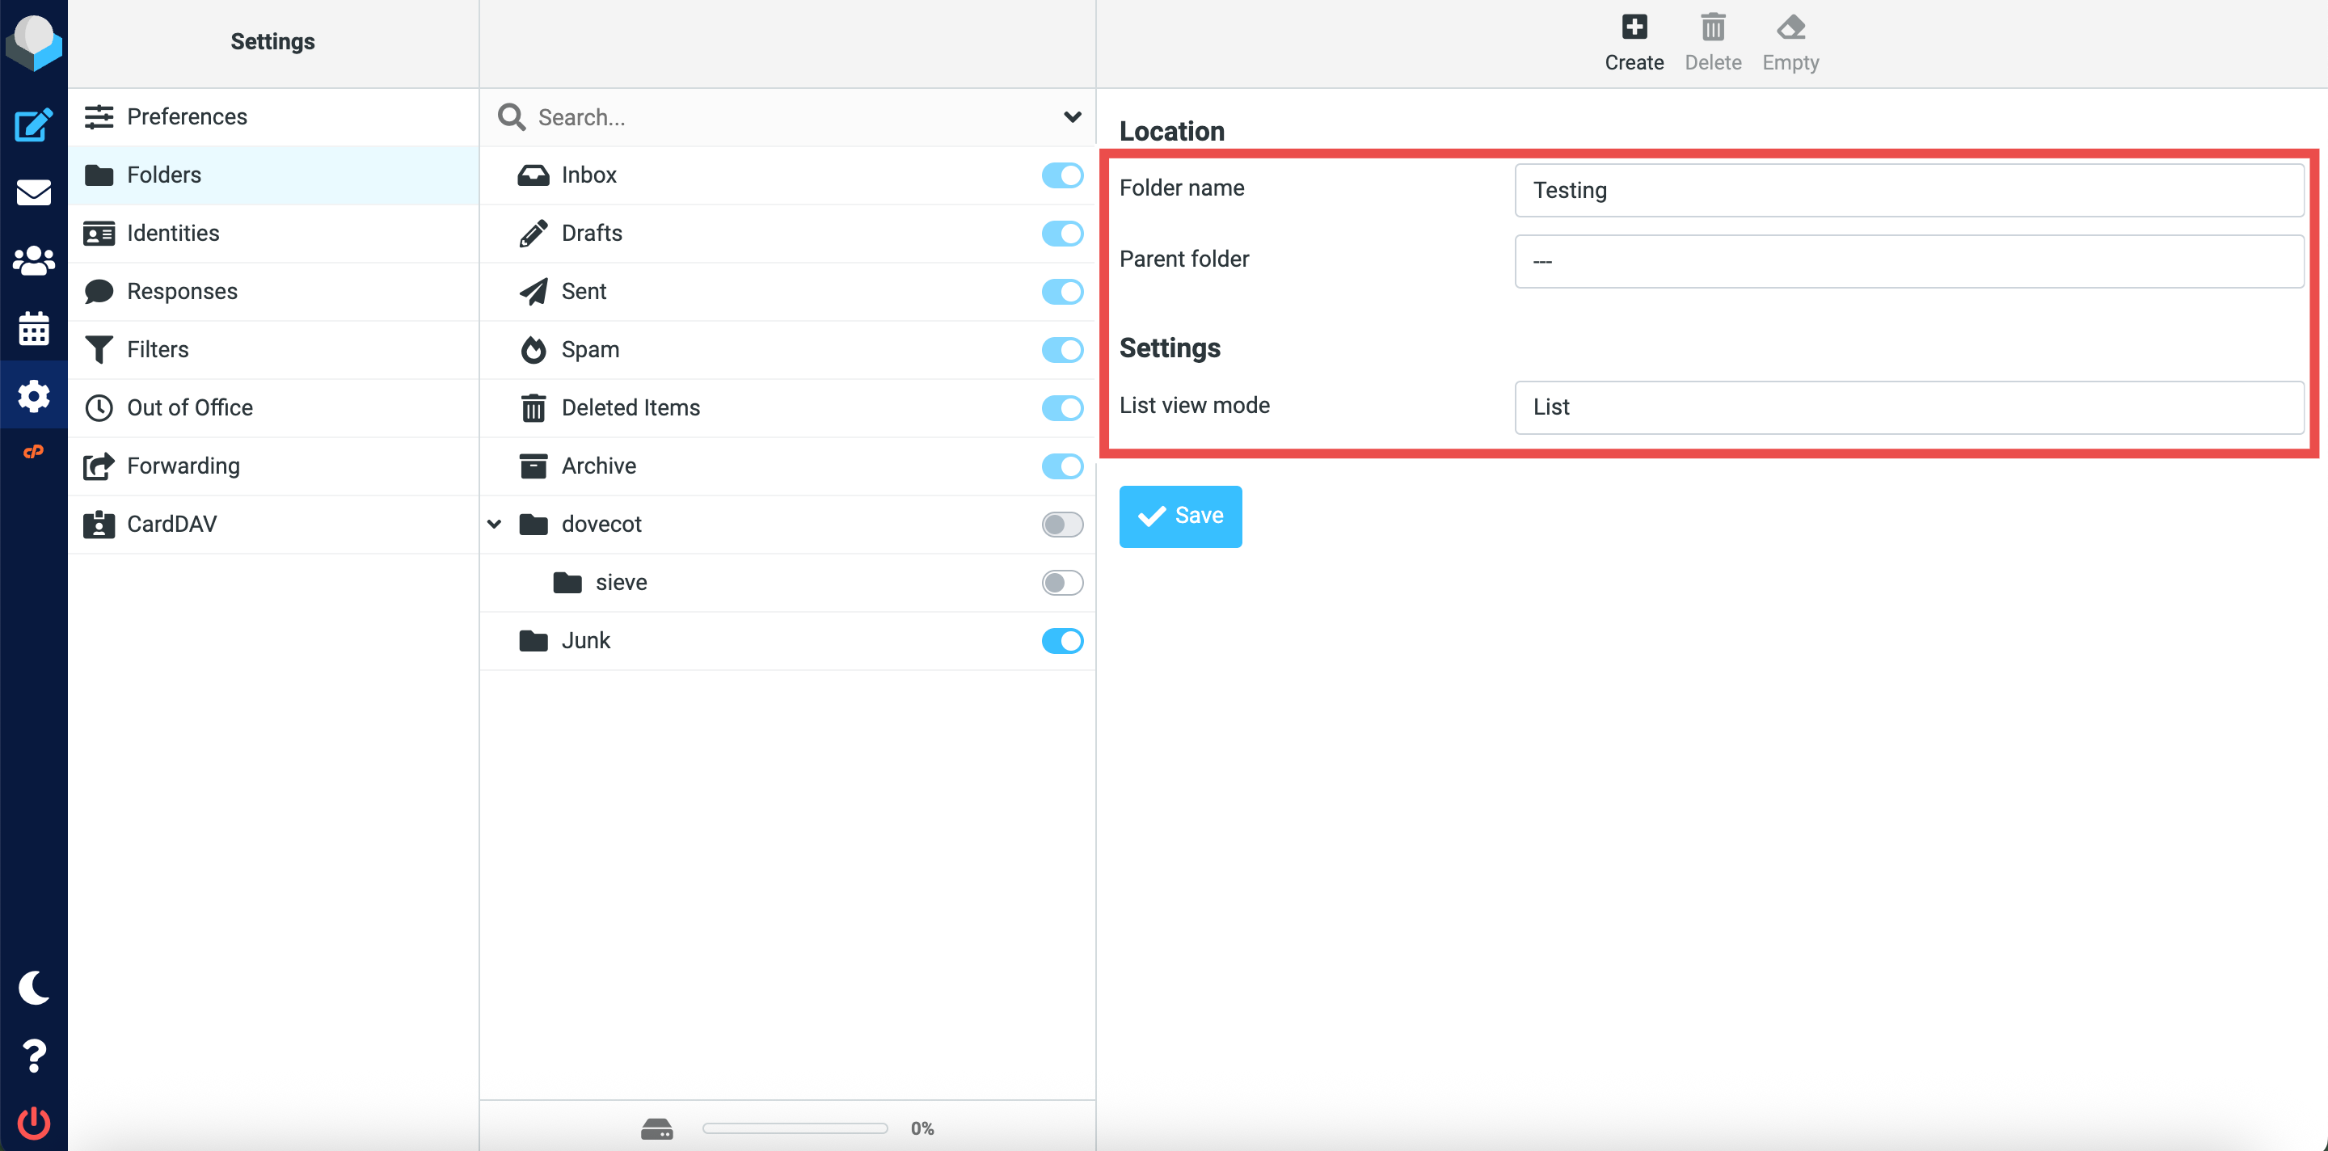Click the Create folder toolbar button
The height and width of the screenshot is (1151, 2328).
pos(1634,43)
